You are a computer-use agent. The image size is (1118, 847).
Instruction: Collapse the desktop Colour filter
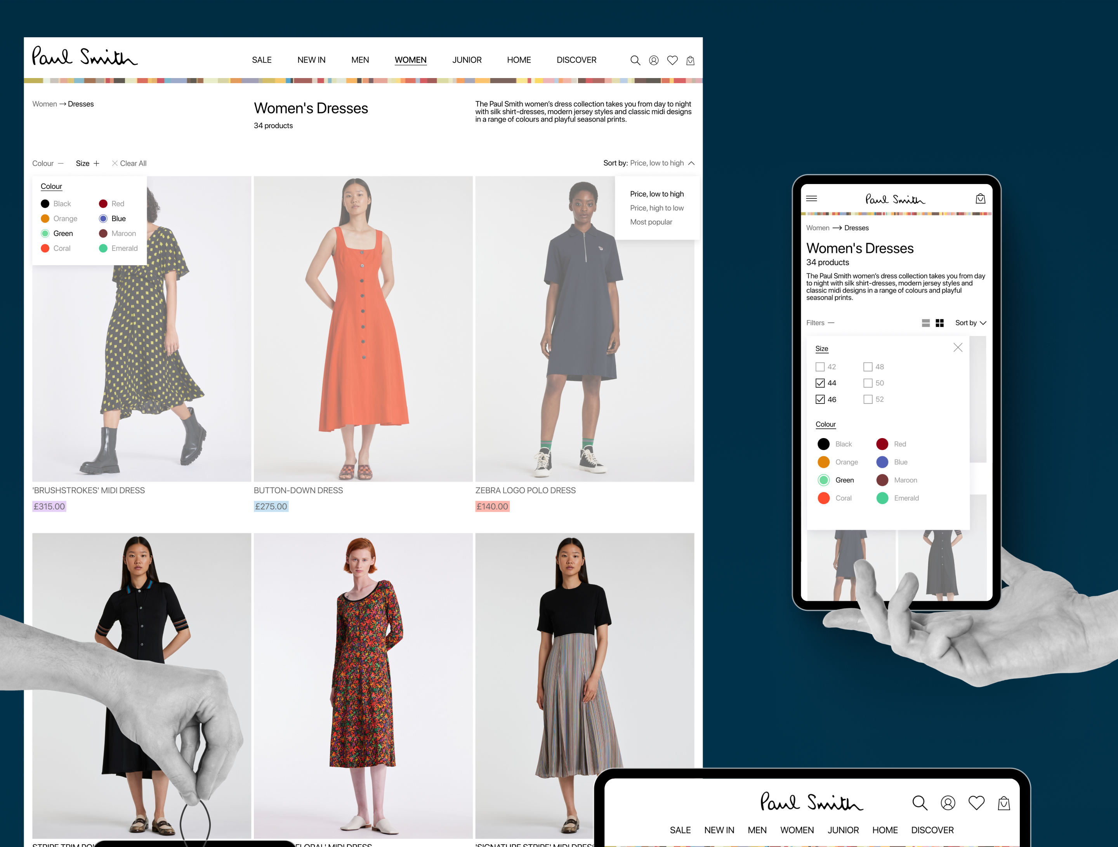tap(48, 163)
